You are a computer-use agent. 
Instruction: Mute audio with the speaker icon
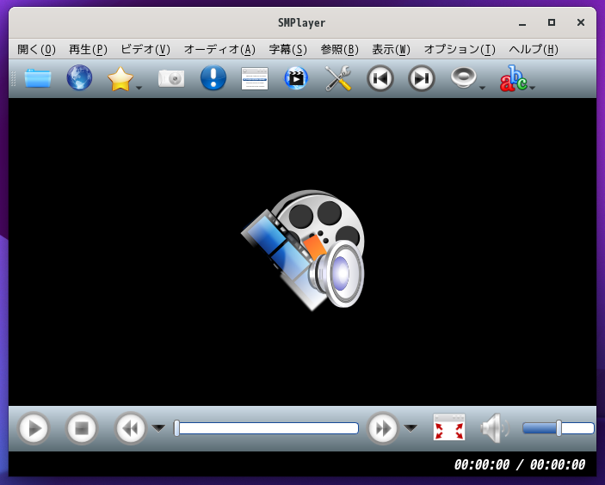pyautogui.click(x=495, y=428)
